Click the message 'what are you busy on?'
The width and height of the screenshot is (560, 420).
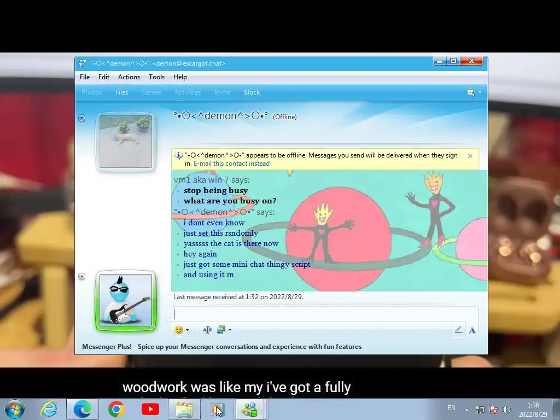(230, 201)
